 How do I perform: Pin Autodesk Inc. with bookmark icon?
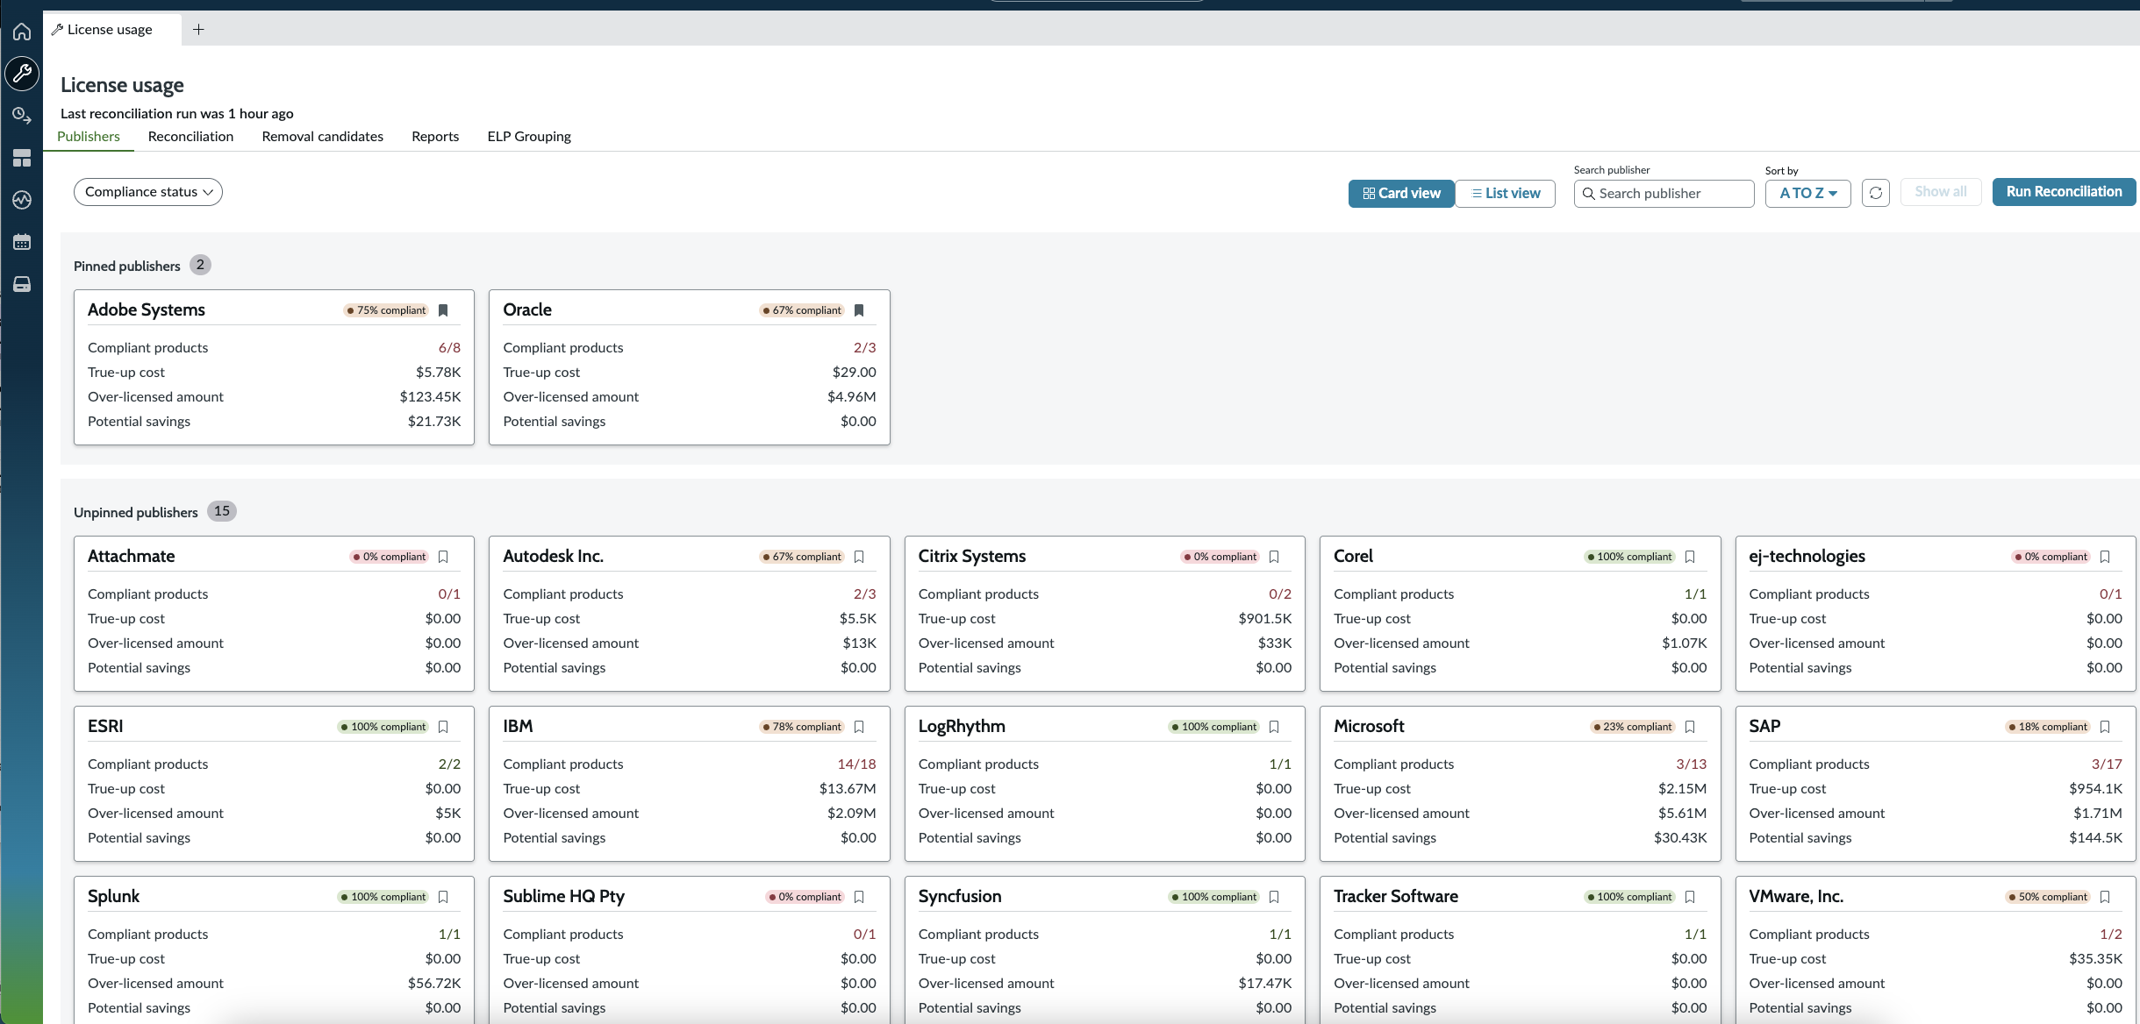point(859,557)
